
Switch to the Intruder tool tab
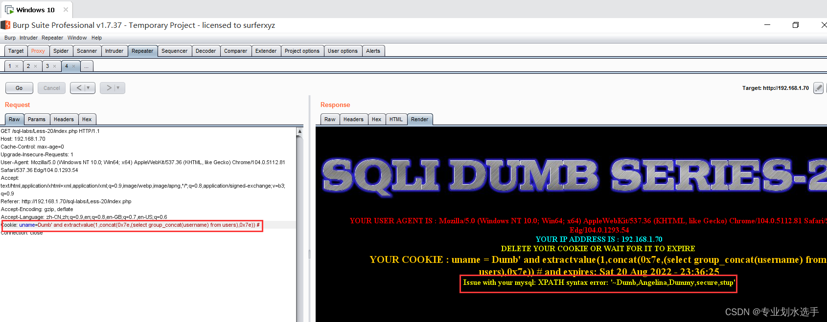(x=114, y=51)
